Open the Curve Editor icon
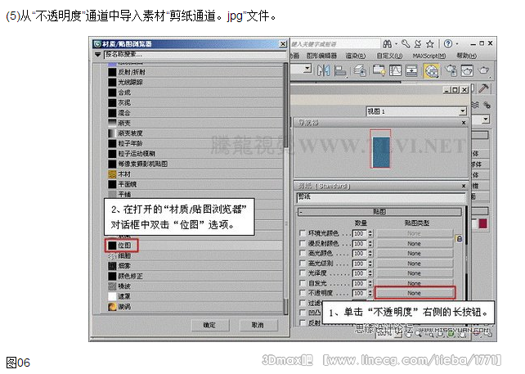Image resolution: width=525 pixels, height=374 pixels. click(x=396, y=70)
